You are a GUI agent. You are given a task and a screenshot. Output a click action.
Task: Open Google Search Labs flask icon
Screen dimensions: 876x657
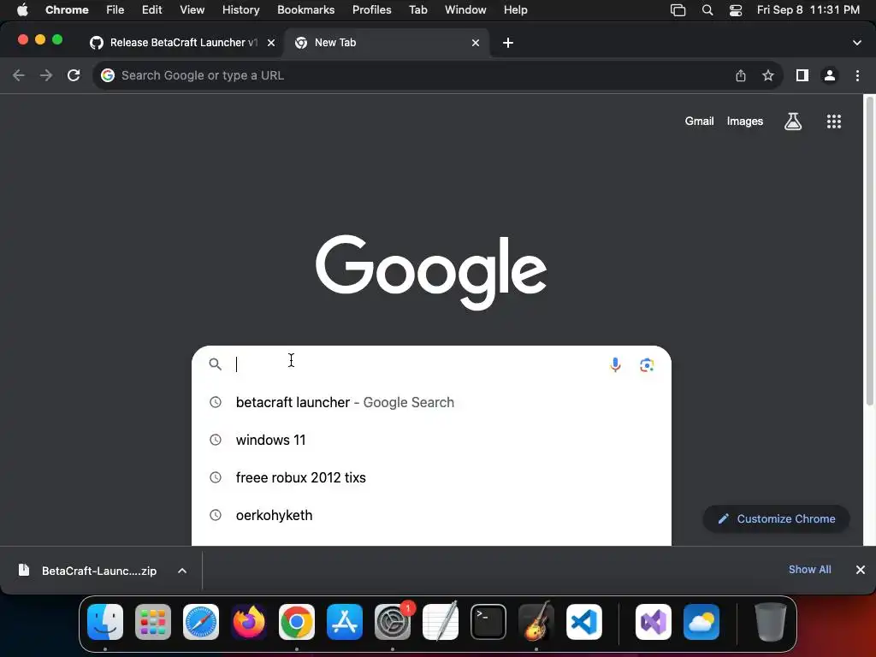(793, 121)
